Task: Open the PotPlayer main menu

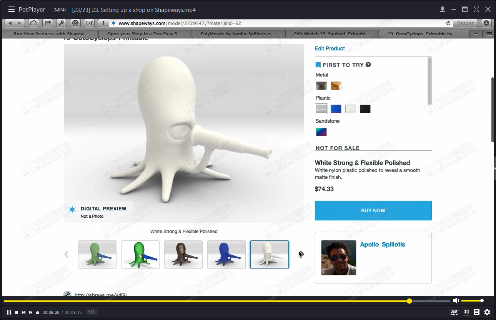Action: click(12, 9)
